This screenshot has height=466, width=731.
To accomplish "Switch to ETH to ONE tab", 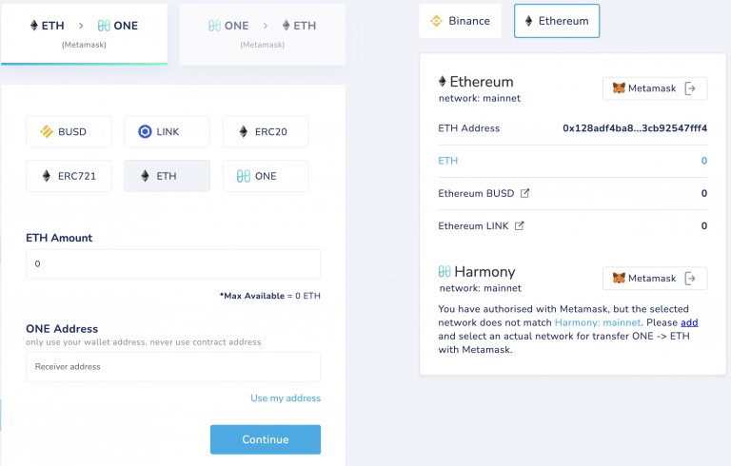I will [84, 31].
